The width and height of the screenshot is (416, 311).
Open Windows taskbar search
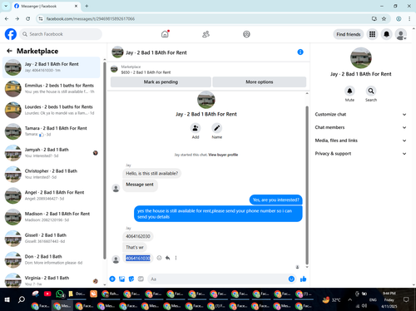point(22,299)
